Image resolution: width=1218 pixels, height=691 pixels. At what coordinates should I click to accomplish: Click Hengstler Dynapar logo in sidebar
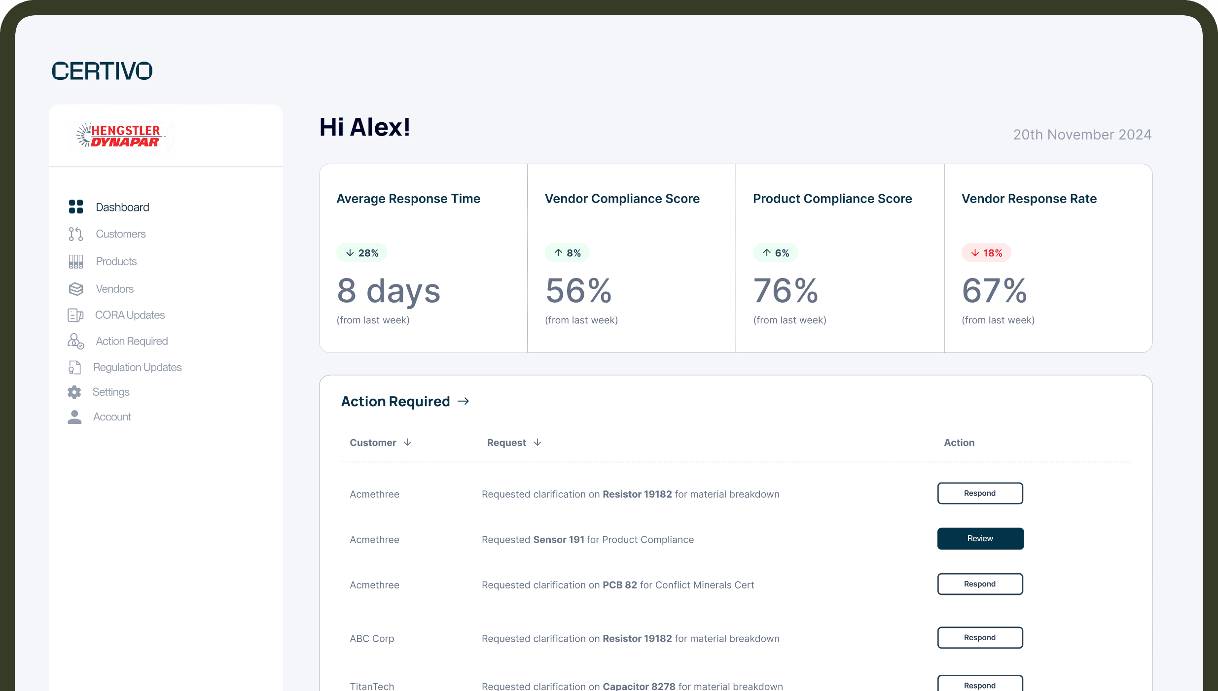click(x=120, y=136)
